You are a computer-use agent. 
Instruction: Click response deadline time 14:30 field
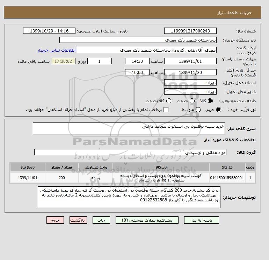click(137, 61)
